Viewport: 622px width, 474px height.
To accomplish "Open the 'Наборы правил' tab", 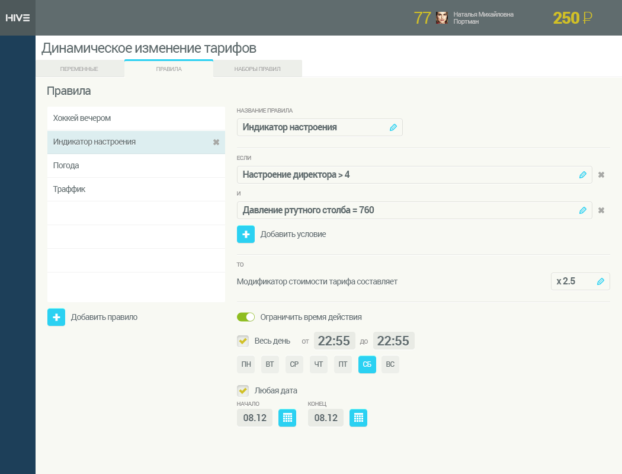I will 257,69.
